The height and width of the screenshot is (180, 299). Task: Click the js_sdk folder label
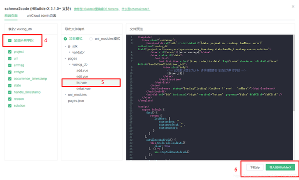73,46
